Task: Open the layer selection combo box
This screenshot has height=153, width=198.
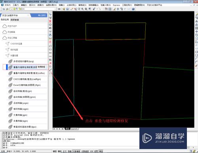Action: point(33,9)
